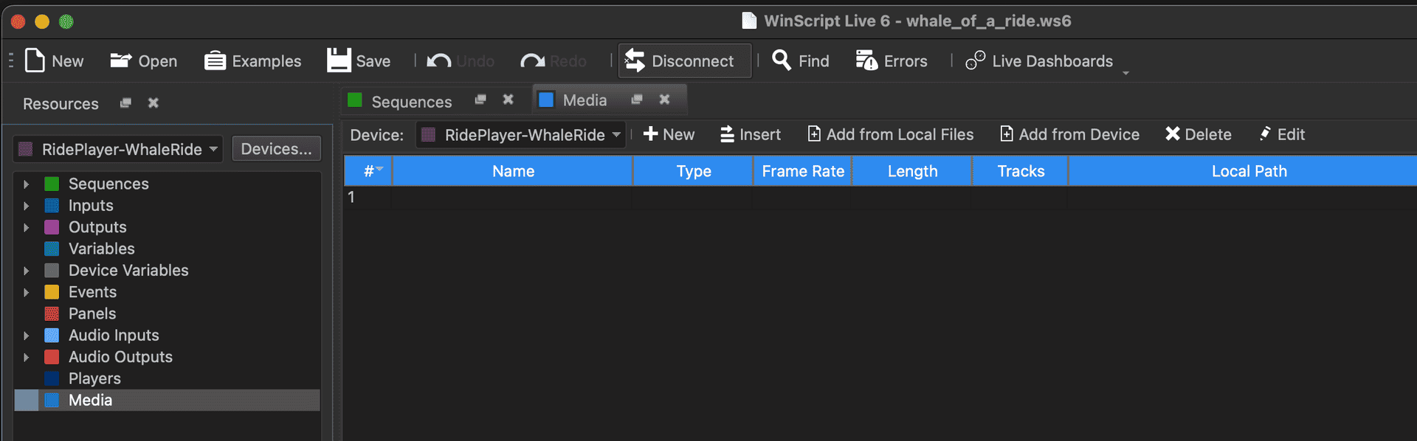Screen dimensions: 1417x441
Task: Open the Errors list icon
Action: click(x=866, y=60)
